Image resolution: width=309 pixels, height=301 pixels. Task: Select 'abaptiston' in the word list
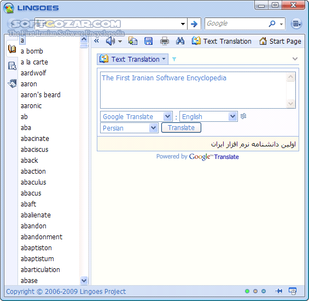pyautogui.click(x=36, y=248)
